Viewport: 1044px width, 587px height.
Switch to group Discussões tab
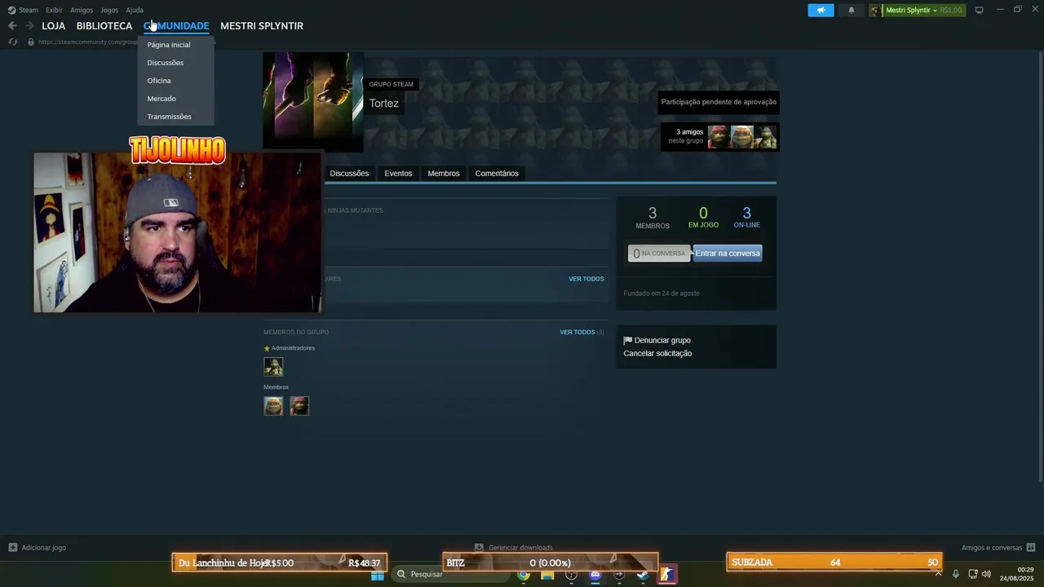click(x=349, y=173)
